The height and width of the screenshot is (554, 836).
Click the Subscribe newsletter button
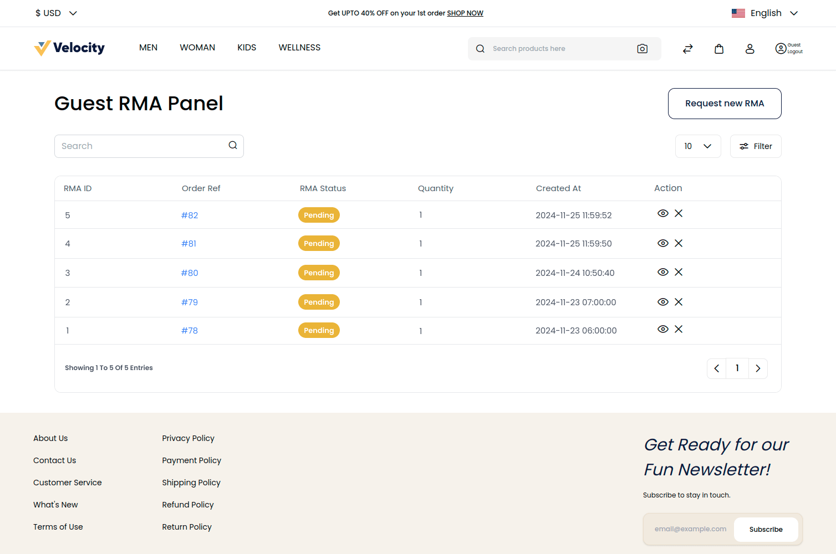[x=766, y=530]
